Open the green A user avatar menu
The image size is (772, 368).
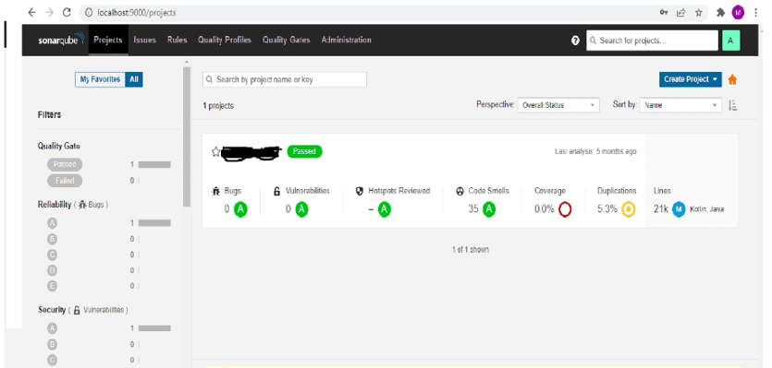[x=730, y=41]
